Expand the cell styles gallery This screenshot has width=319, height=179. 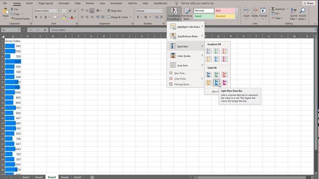[x=237, y=18]
